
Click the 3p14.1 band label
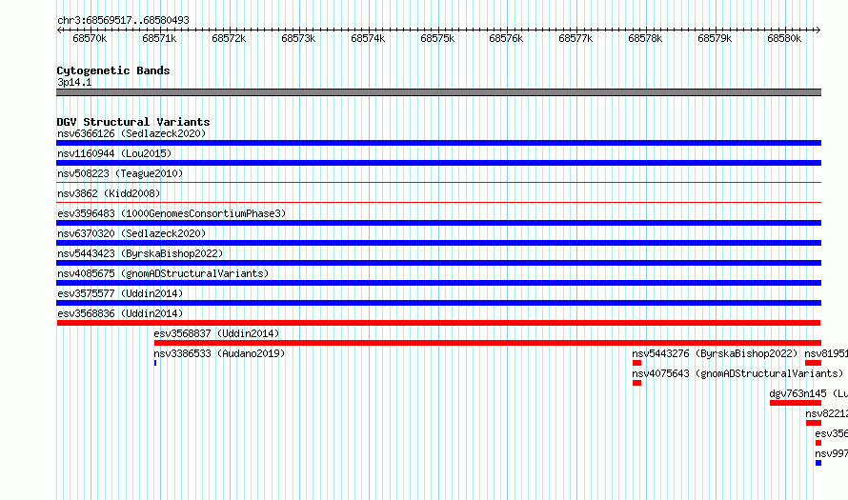74,82
